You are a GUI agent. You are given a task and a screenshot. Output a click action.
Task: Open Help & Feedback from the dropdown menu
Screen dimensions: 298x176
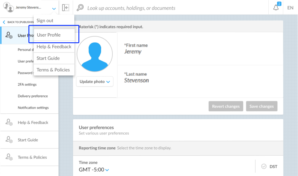click(54, 47)
